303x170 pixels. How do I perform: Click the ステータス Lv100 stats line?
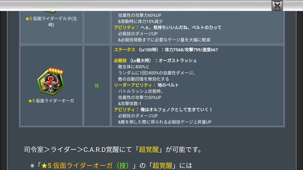(x=166, y=50)
